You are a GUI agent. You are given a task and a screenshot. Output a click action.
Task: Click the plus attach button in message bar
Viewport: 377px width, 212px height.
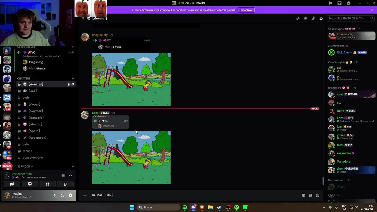tap(85, 195)
